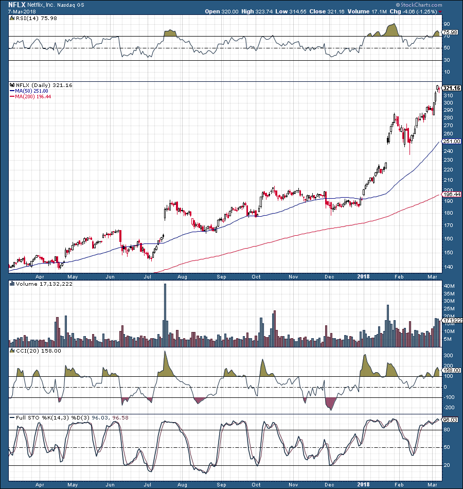
Task: Select the 170 label on price axis
Action: [449, 225]
